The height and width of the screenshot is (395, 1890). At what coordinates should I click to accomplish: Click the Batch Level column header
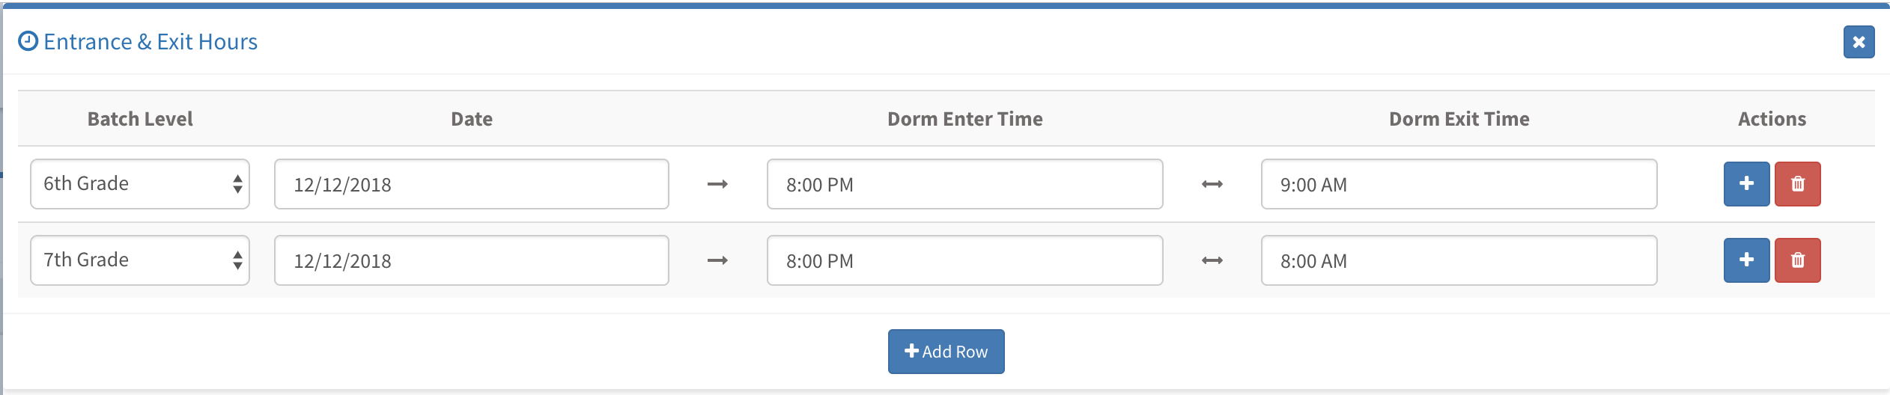pyautogui.click(x=140, y=119)
